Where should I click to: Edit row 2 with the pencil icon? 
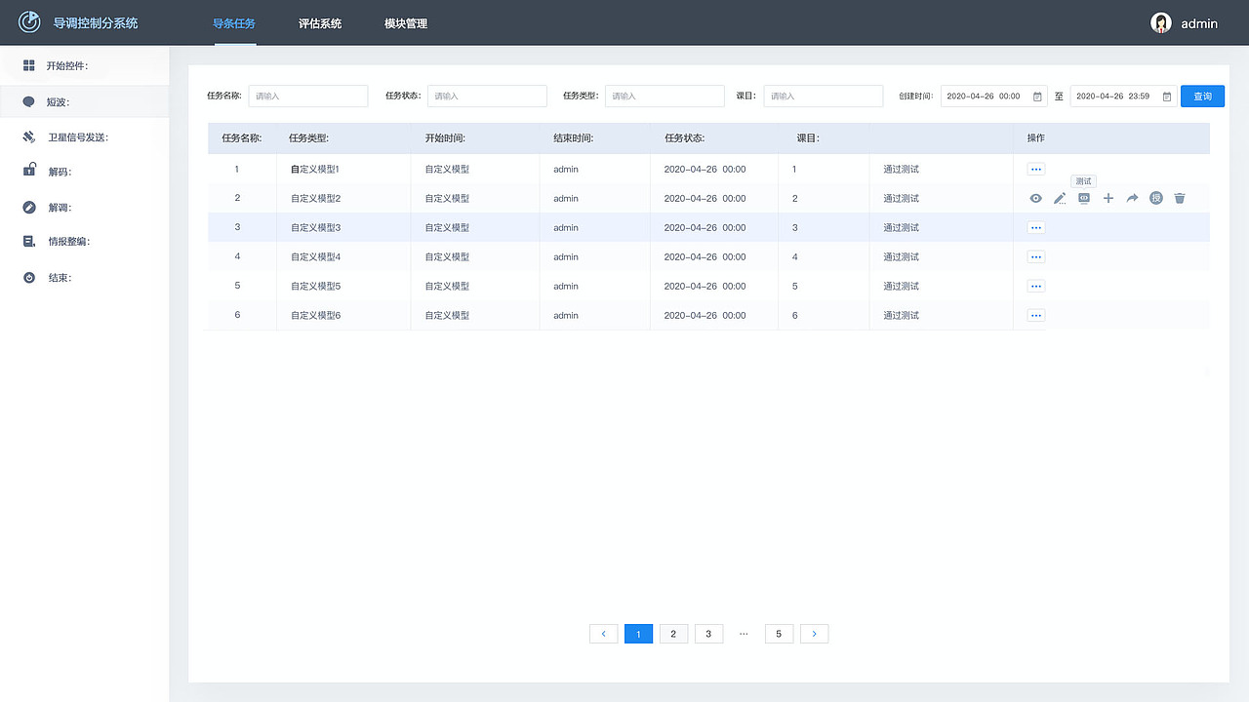1060,198
